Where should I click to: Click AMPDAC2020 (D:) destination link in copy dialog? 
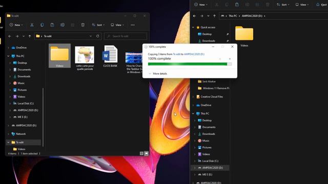(x=194, y=54)
